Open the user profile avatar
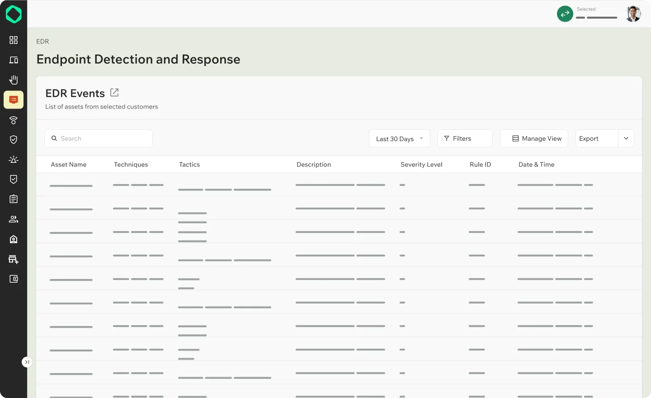Image resolution: width=651 pixels, height=398 pixels. pos(633,14)
